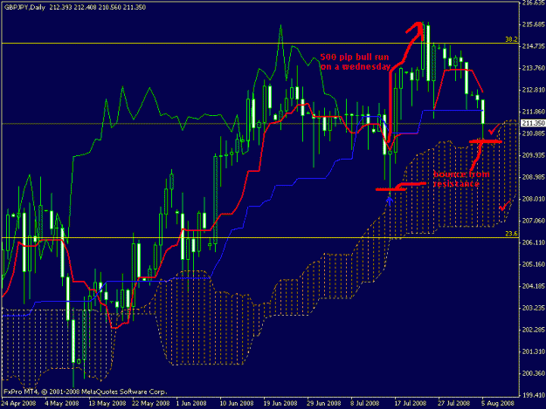Click the 38.2 Fibonacci level label
This screenshot has height=409, width=546.
click(x=511, y=39)
